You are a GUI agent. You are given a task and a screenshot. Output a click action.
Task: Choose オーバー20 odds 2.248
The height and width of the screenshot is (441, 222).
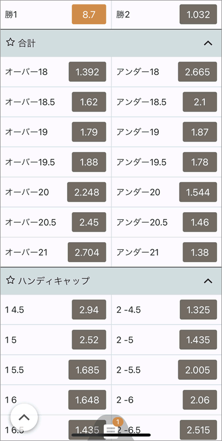[87, 192]
